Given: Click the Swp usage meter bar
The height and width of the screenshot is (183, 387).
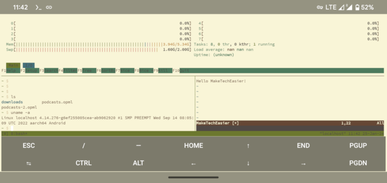Looking at the screenshot, I should (x=99, y=50).
